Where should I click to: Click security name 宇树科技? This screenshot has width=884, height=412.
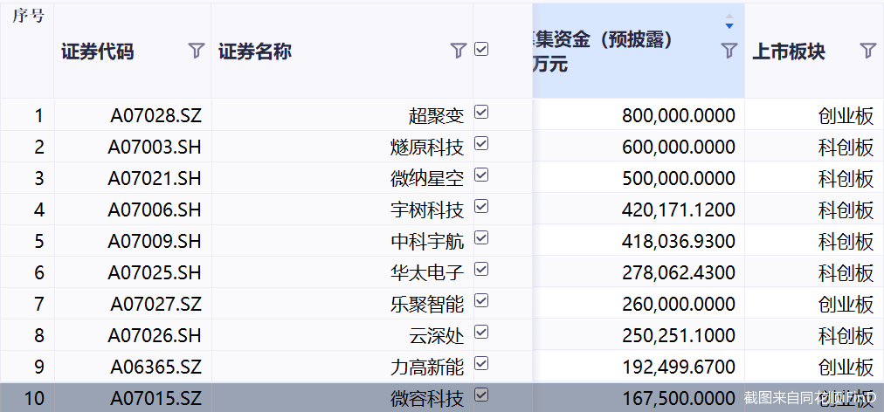click(x=427, y=210)
